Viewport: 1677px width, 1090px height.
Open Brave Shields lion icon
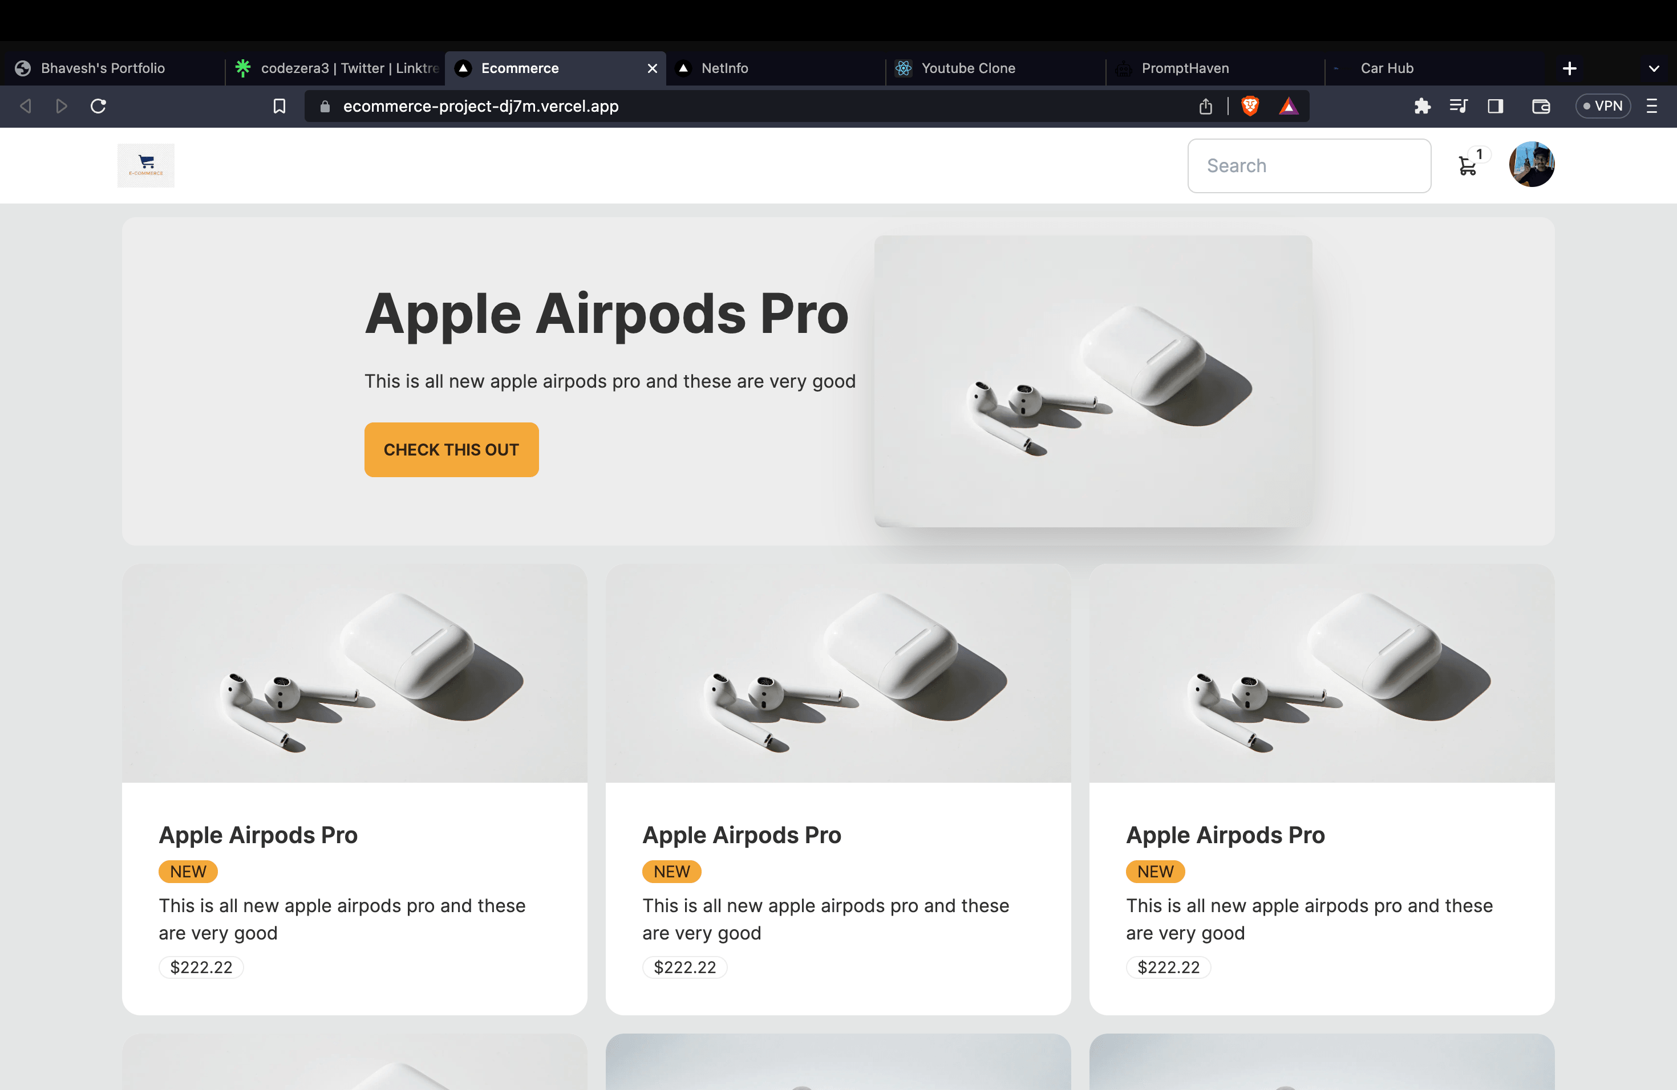point(1250,107)
